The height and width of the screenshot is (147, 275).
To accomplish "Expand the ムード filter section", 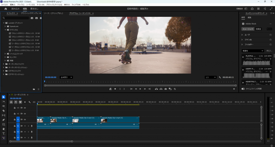I will [x=242, y=35].
